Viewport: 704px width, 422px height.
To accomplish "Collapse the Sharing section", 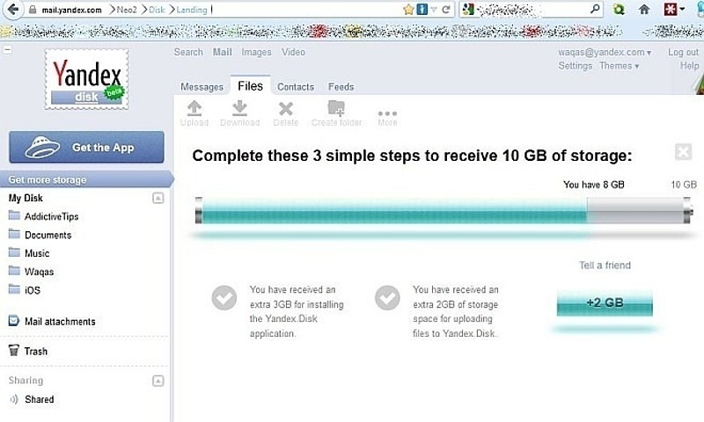I will (158, 381).
